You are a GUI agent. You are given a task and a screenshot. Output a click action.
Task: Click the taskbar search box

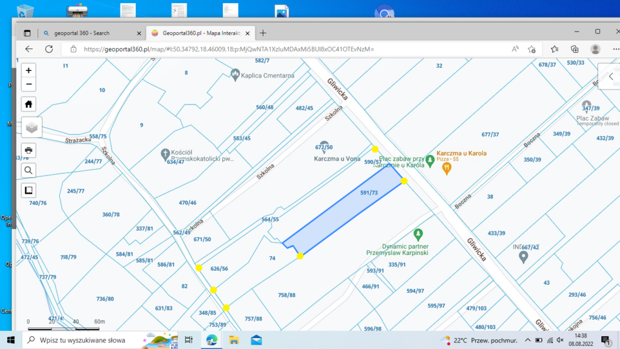pos(101,340)
